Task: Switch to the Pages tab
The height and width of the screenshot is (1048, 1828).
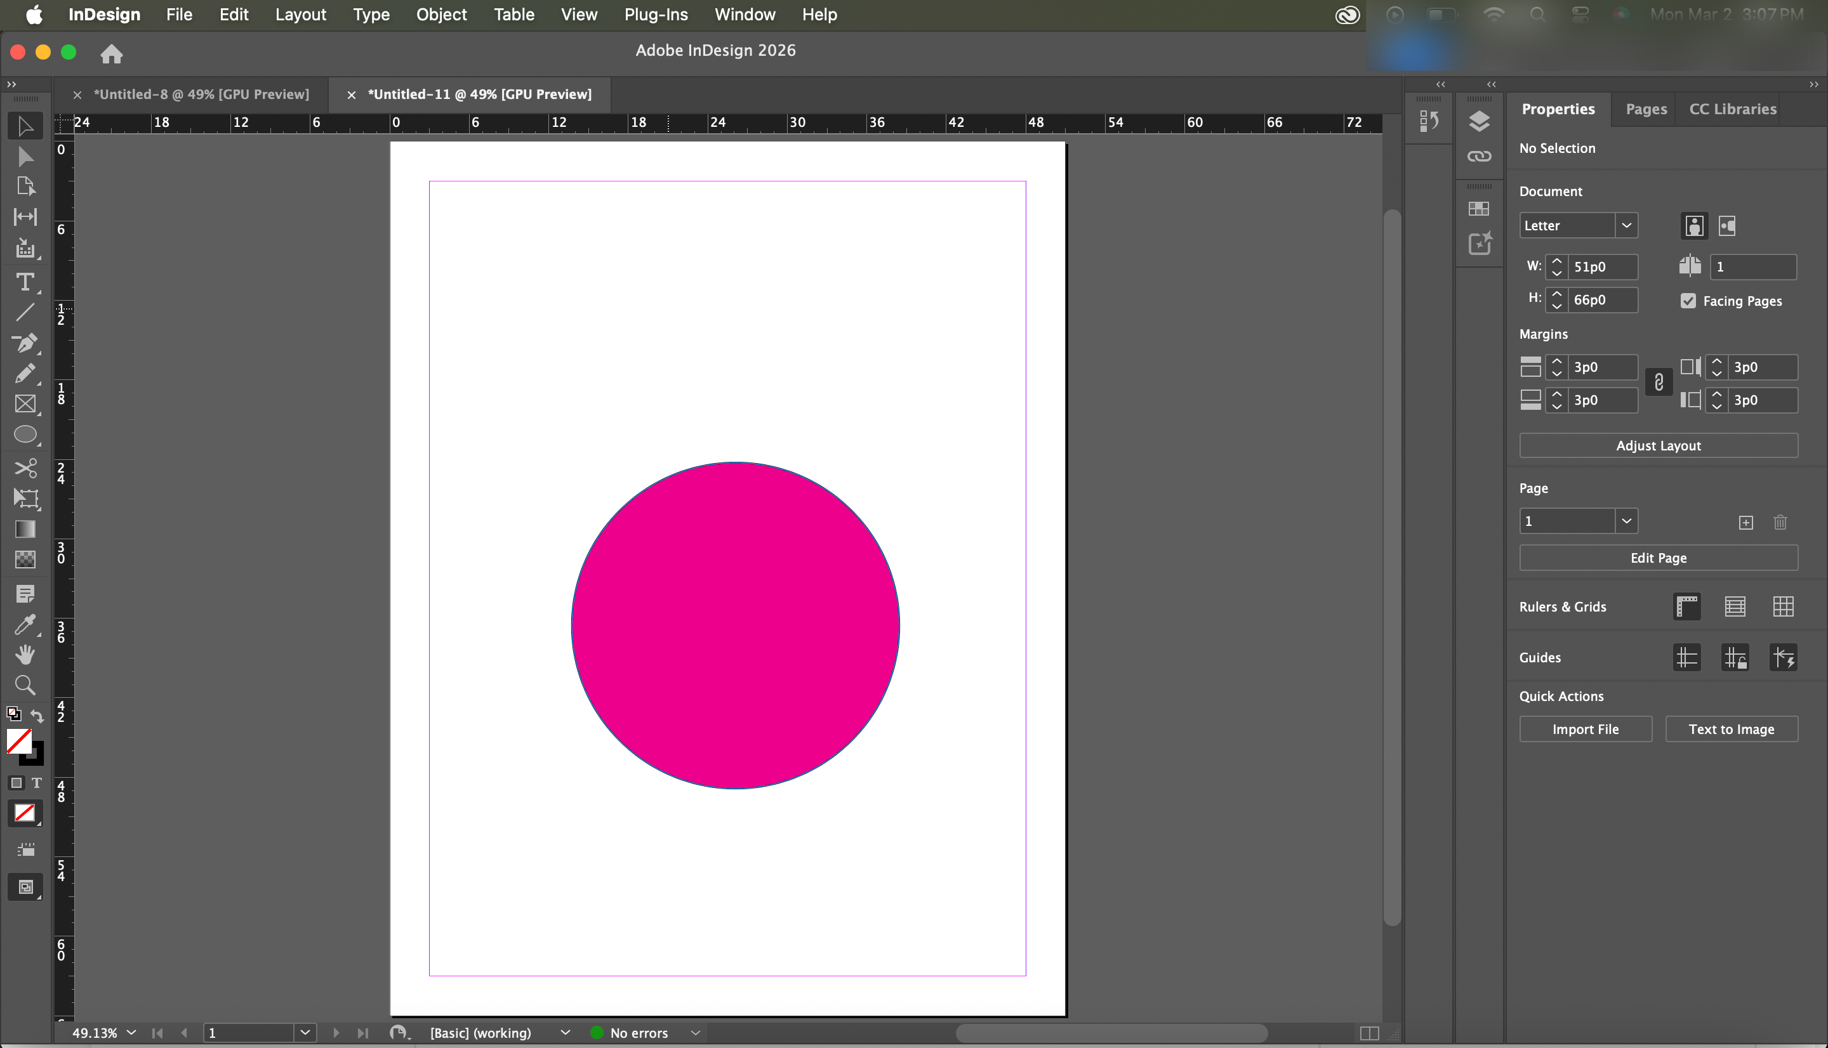Action: 1646,109
